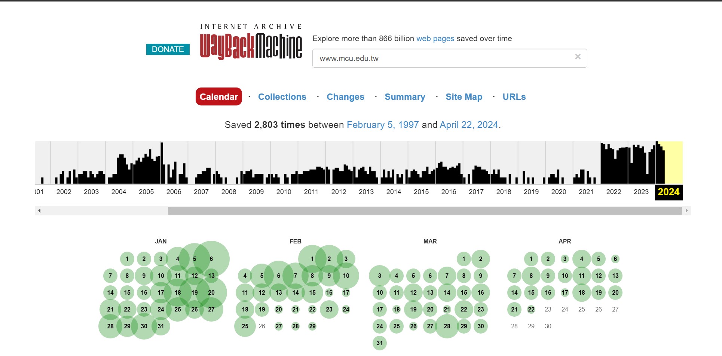722x356 pixels.
Task: Follow the 'web pages' link
Action: pos(435,39)
